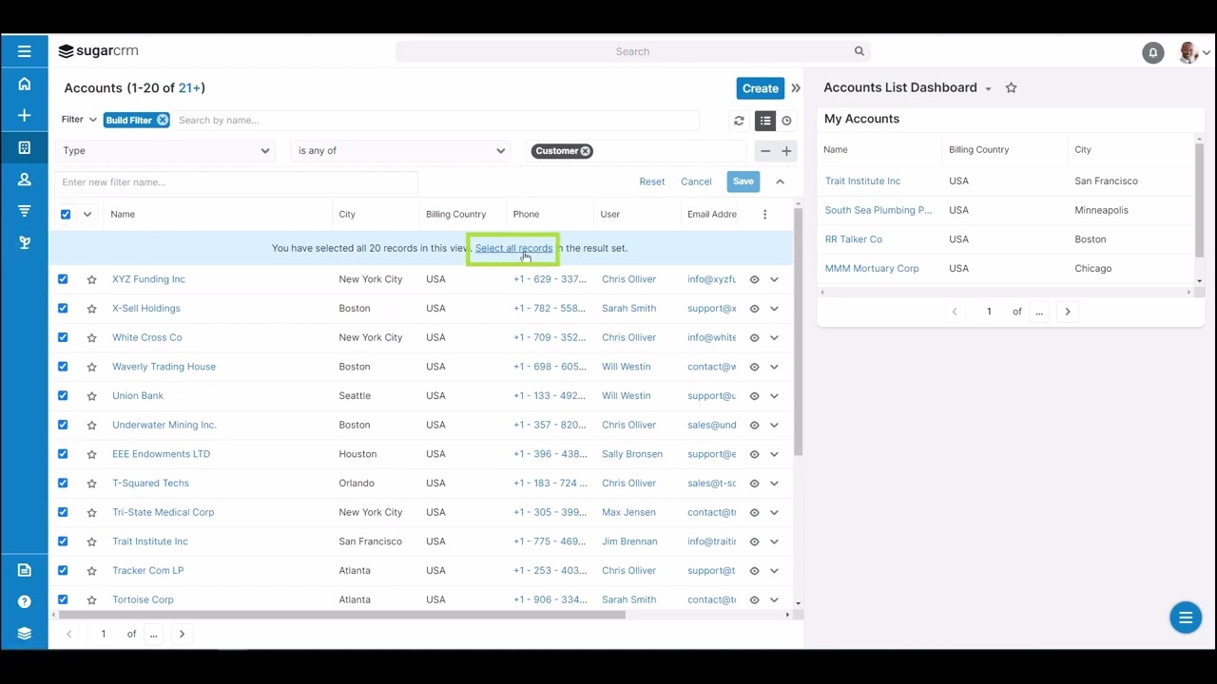Image resolution: width=1217 pixels, height=684 pixels.
Task: Open the Type field dropdown
Action: click(165, 151)
